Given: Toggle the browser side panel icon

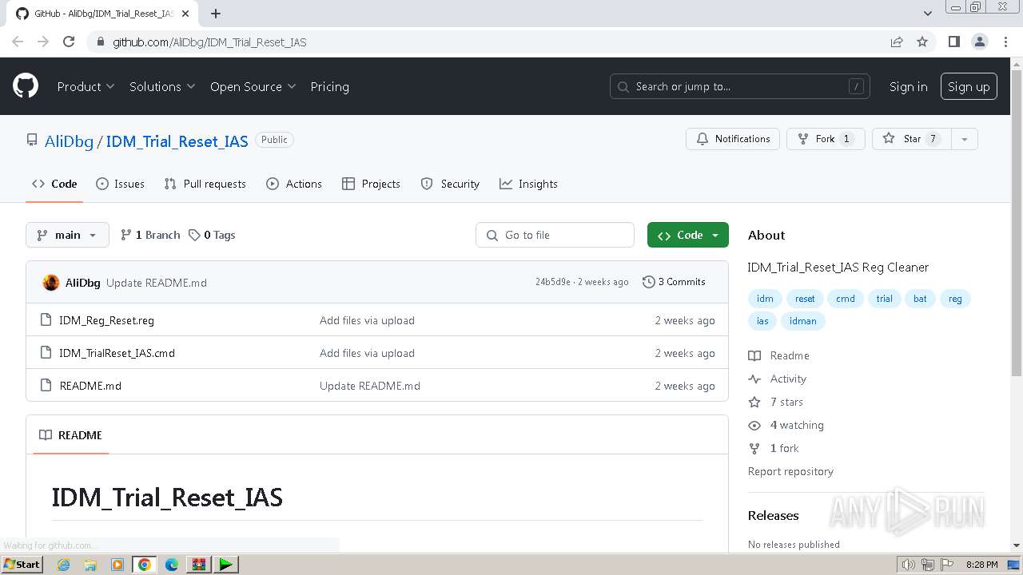Looking at the screenshot, I should tap(953, 42).
